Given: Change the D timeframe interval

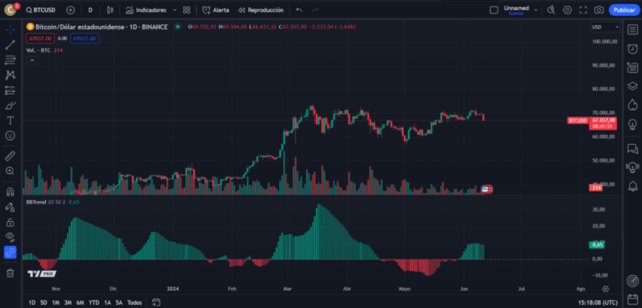Looking at the screenshot, I should 90,10.
